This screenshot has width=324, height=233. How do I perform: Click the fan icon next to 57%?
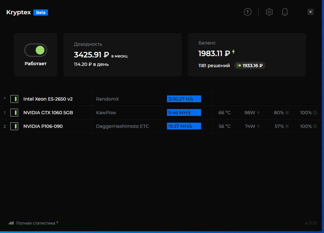[x=287, y=126]
